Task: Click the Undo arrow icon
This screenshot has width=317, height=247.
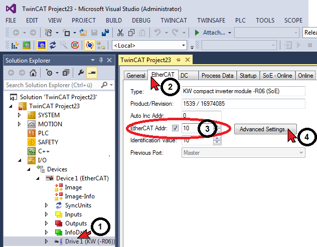Action: [157, 32]
